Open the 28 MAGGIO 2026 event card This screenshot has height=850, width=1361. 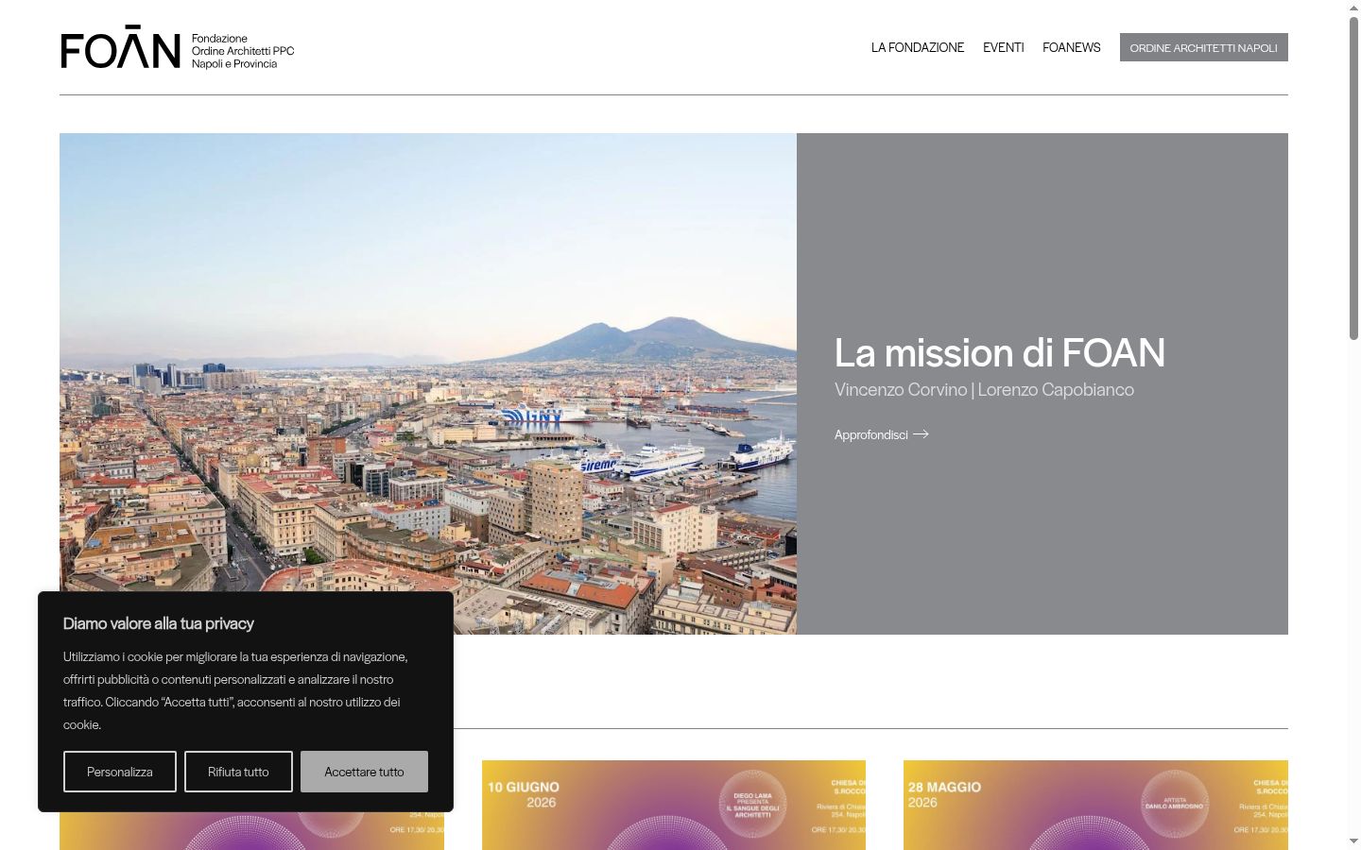[1095, 805]
